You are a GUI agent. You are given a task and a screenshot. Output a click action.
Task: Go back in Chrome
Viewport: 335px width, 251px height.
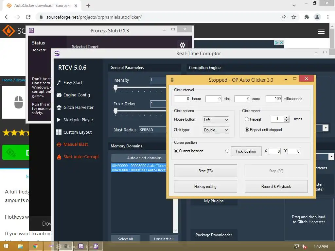pyautogui.click(x=7, y=17)
